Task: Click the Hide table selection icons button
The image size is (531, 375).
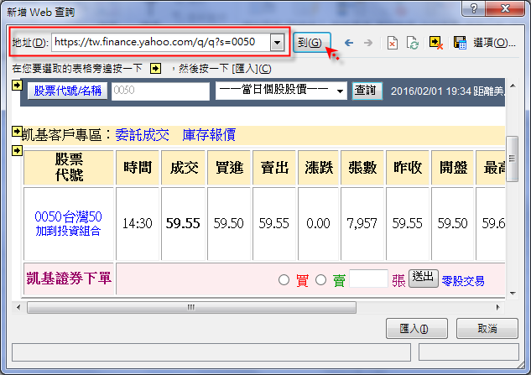Action: tap(436, 43)
